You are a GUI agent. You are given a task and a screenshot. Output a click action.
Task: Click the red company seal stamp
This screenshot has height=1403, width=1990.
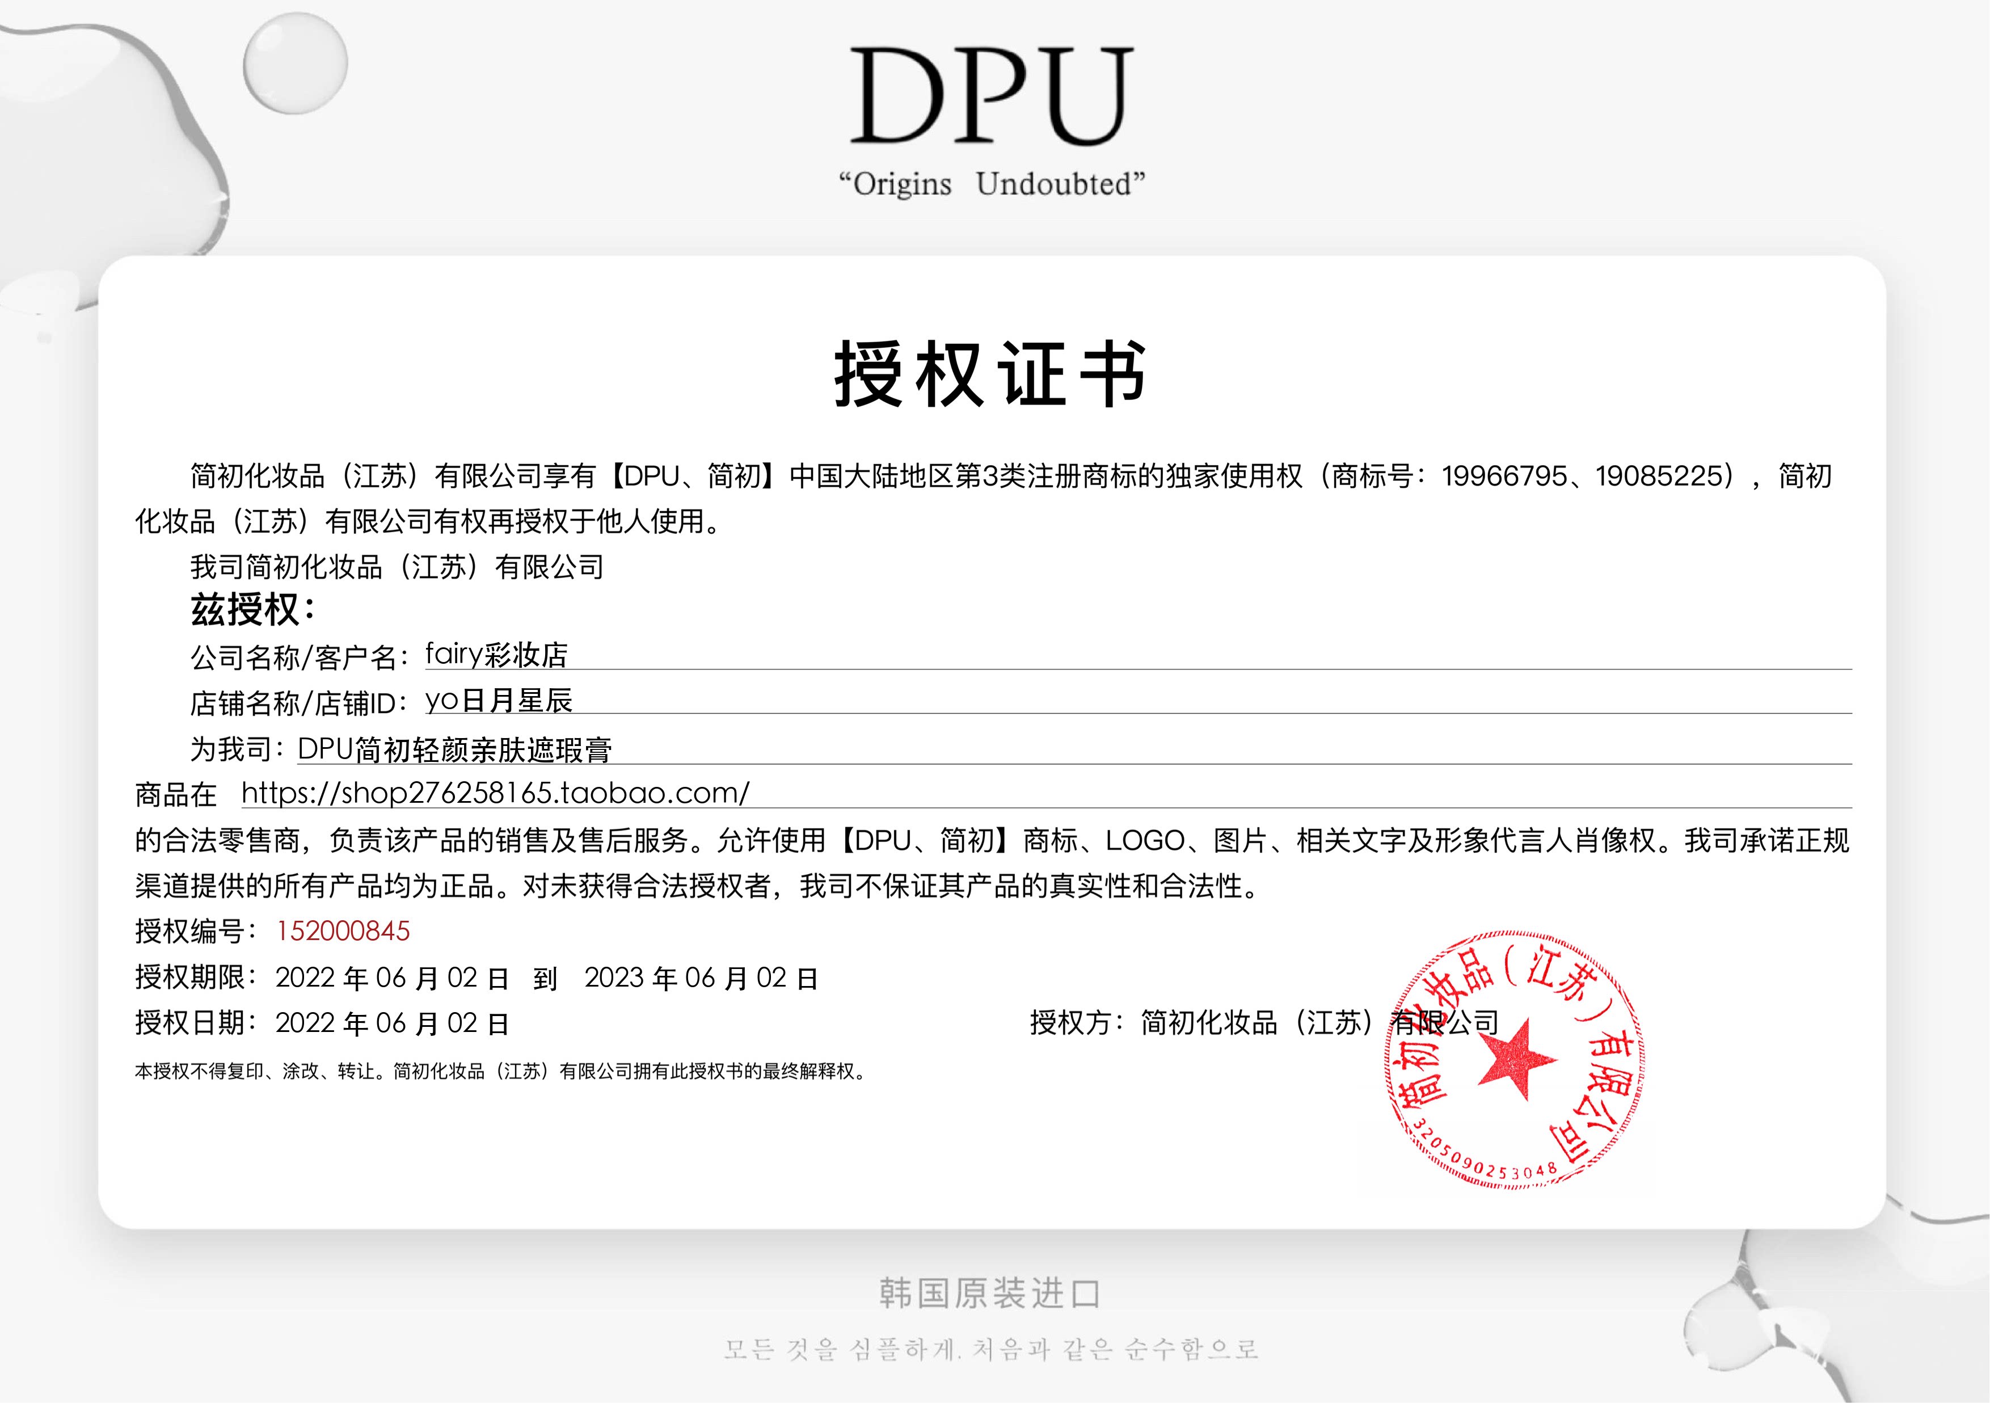point(1514,1059)
